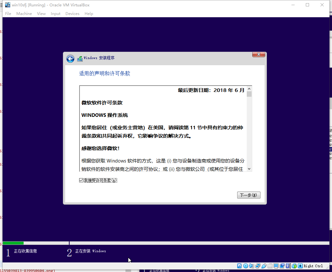
Task: Uncheck the accept license terms checkbox
Action: 81,180
